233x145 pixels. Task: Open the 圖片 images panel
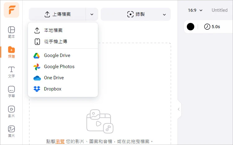(x=11, y=131)
